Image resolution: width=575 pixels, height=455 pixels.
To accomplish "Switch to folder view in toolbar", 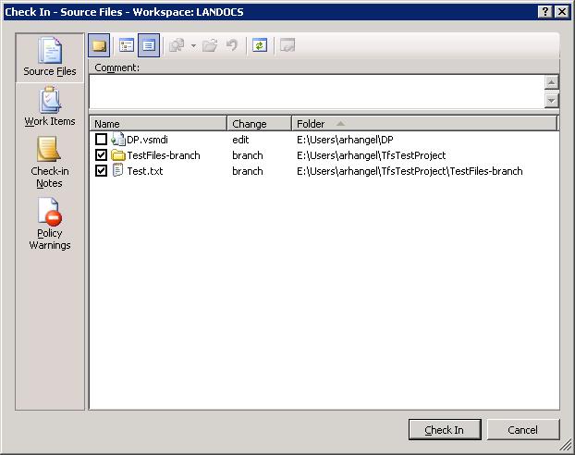I will point(127,45).
